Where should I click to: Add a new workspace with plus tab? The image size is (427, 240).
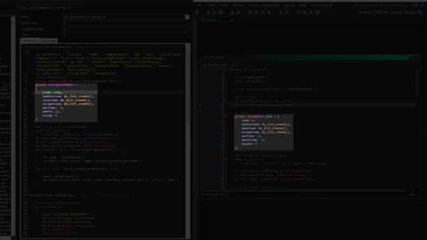point(232,19)
